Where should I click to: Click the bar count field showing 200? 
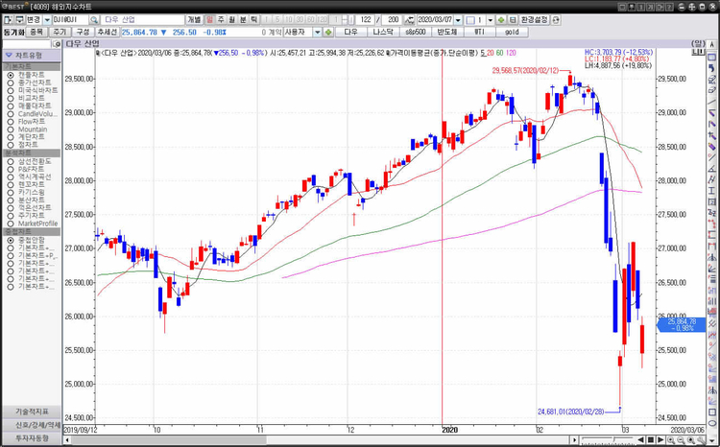393,20
